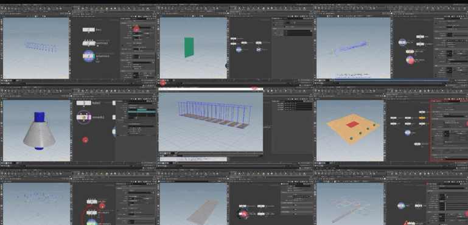Click the gray cone geometry in the viewport
This screenshot has height=225, width=468.
point(39,134)
